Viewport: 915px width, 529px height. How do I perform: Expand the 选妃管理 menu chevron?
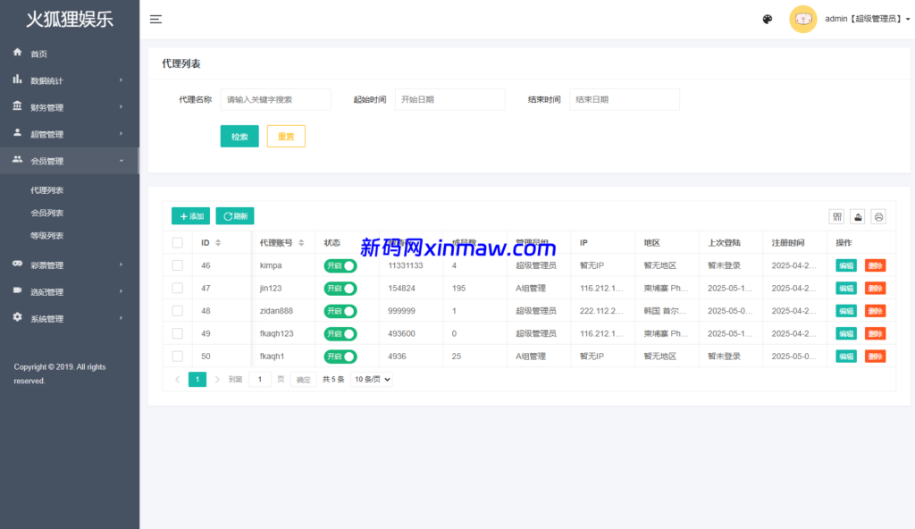tap(122, 292)
